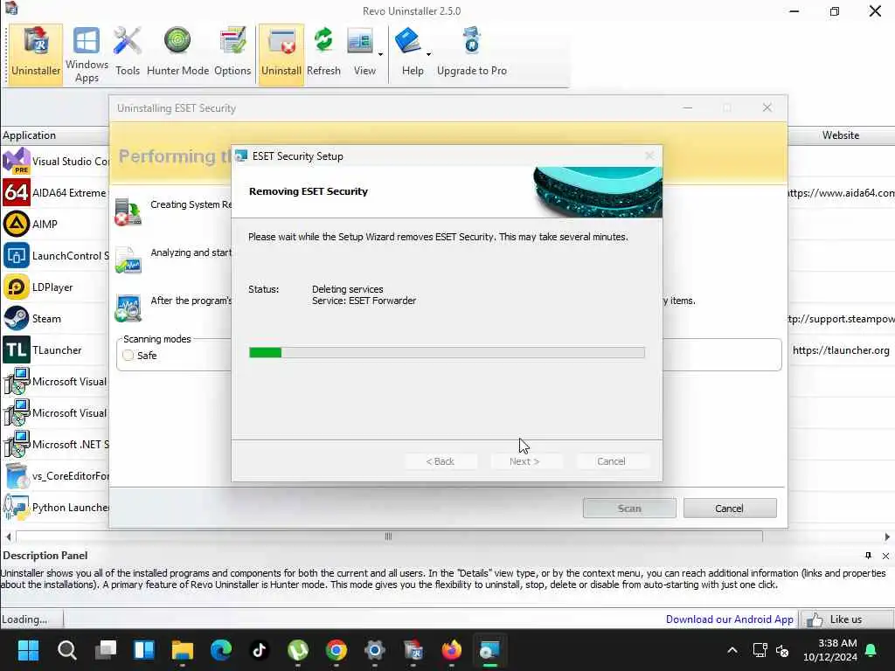Open taskbar Search
This screenshot has width=895, height=671.
(66, 650)
